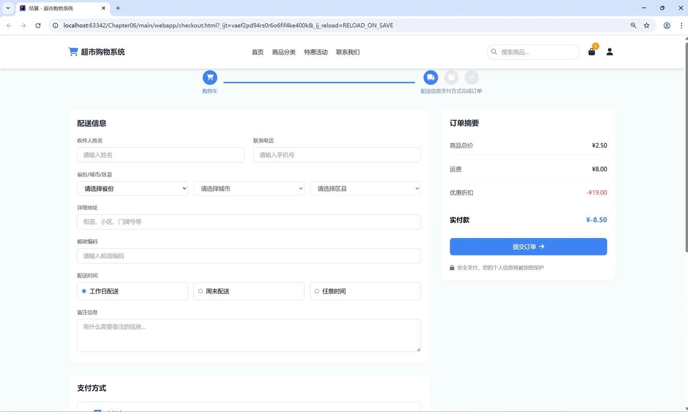Click the 支付方式 step icon

point(451,77)
